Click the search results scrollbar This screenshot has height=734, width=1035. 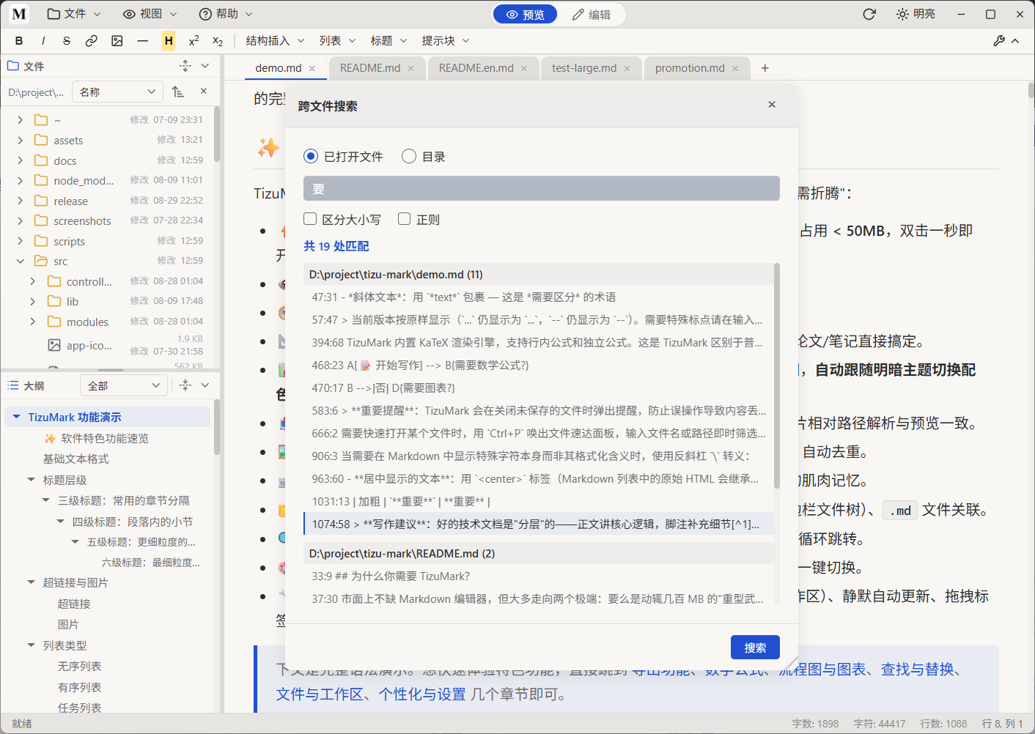click(x=777, y=375)
